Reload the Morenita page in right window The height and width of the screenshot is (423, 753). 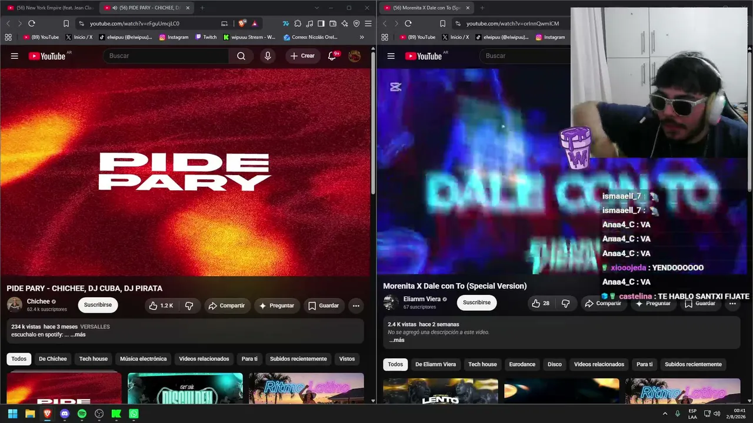(408, 23)
